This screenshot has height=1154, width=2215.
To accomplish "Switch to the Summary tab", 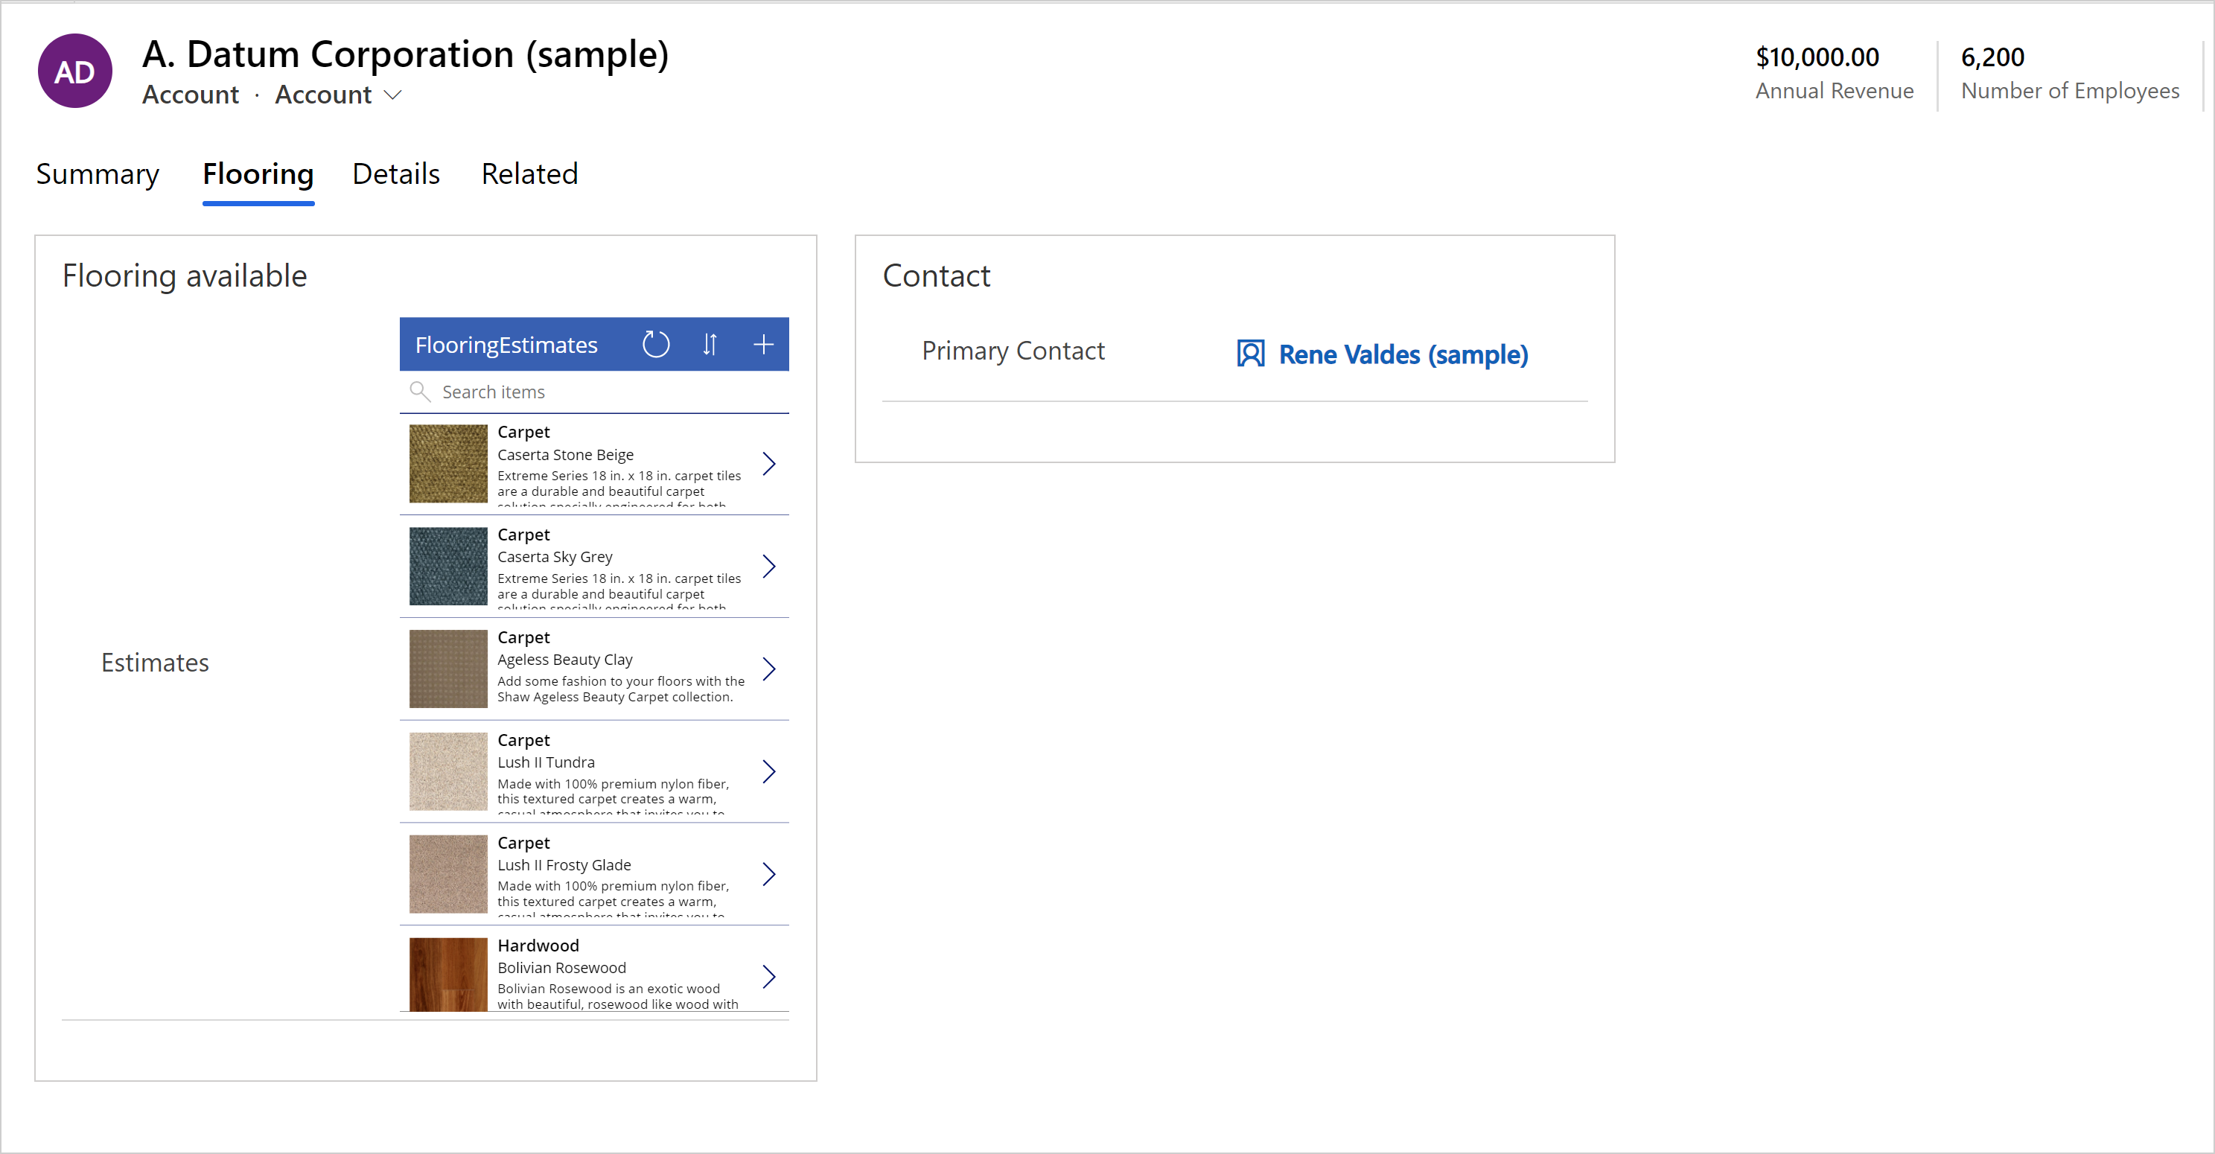I will pyautogui.click(x=98, y=173).
